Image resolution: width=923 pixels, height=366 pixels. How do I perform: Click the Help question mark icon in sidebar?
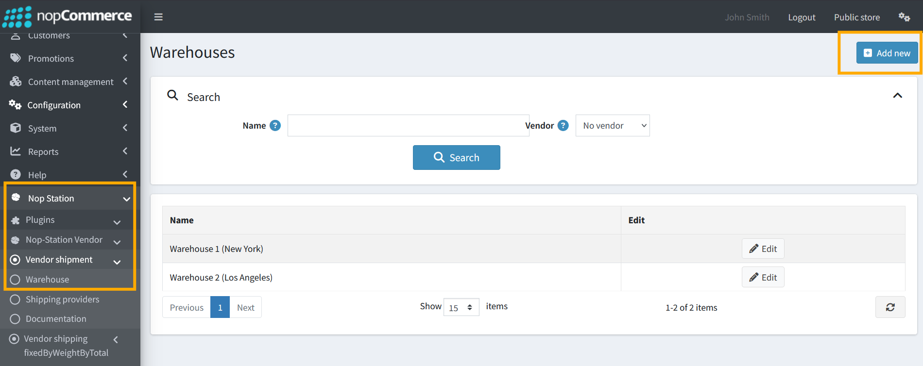[16, 175]
